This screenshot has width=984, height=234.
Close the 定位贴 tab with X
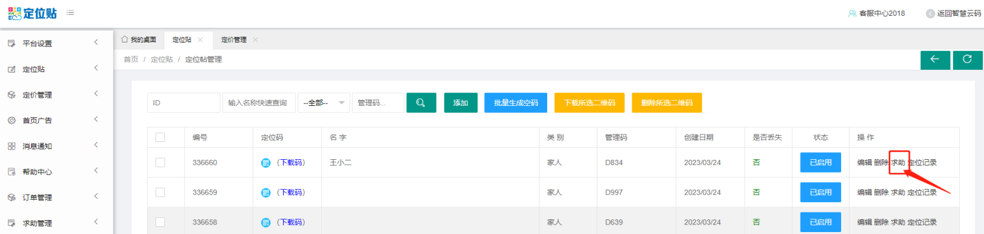point(201,39)
